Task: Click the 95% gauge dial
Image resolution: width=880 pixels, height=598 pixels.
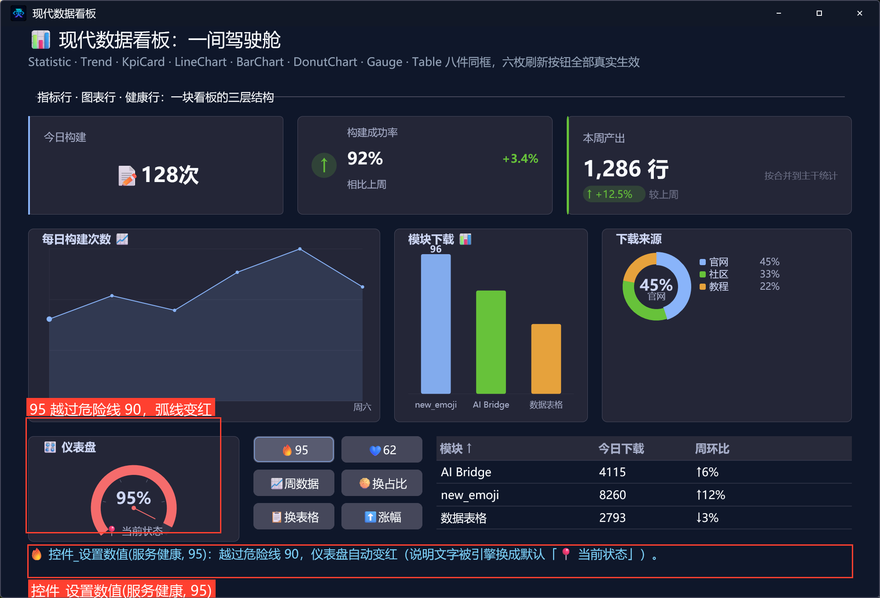Action: click(133, 500)
